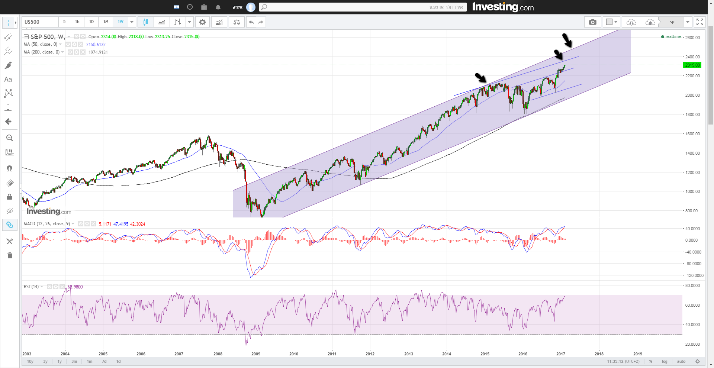Open the MACD indicator dropdown arrow
Screen dimensions: 714x368
coord(73,224)
